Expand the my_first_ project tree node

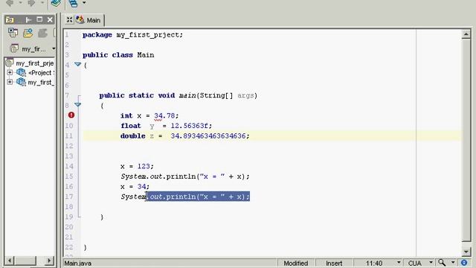click(x=10, y=82)
